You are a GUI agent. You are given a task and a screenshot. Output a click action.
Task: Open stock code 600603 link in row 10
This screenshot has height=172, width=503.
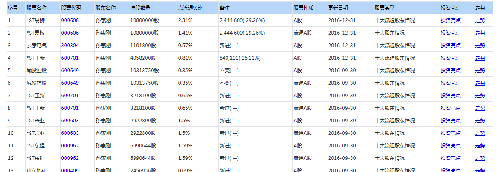coord(70,133)
